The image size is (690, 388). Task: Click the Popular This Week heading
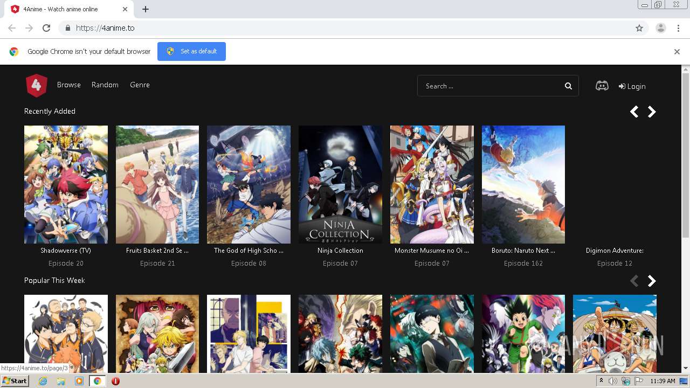point(54,281)
